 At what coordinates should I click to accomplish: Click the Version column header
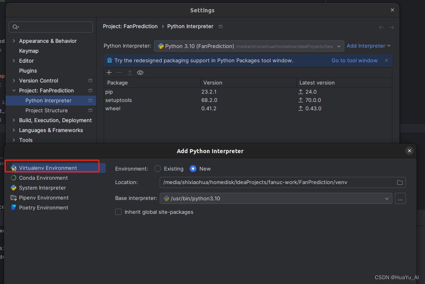pos(248,83)
